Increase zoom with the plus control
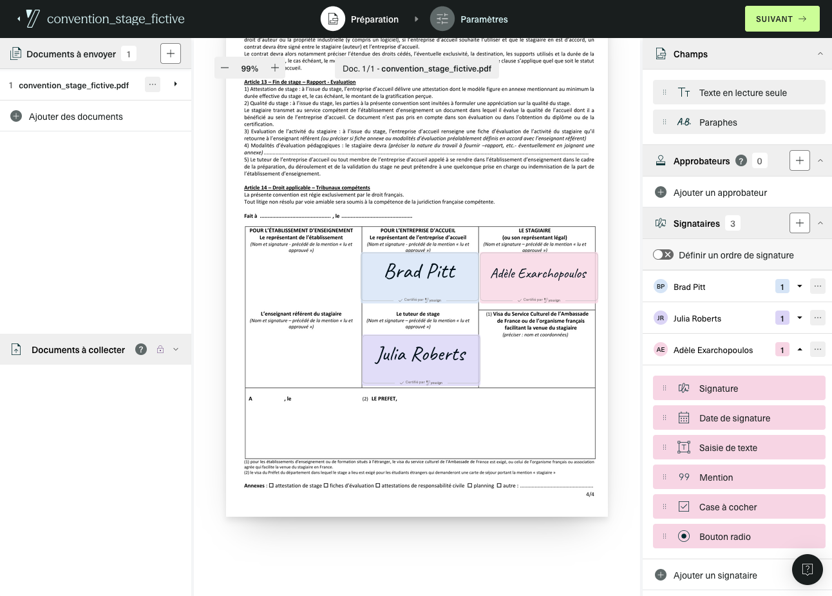 tap(273, 67)
